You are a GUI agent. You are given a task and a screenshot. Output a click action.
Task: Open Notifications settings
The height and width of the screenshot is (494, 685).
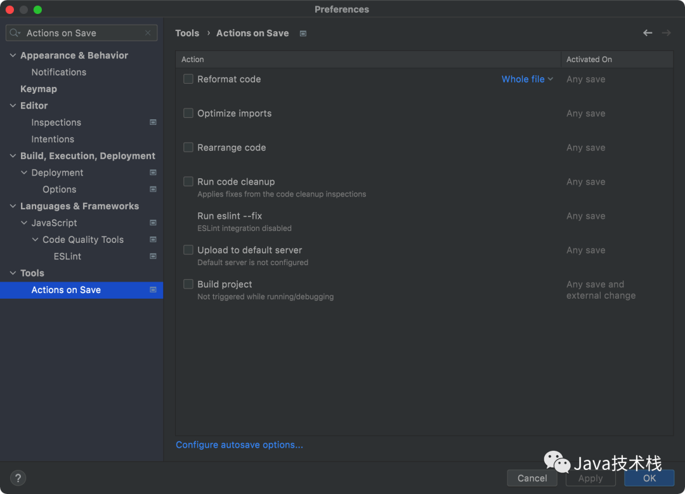click(58, 72)
